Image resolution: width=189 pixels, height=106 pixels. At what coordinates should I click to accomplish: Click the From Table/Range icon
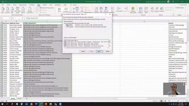tap(17, 10)
